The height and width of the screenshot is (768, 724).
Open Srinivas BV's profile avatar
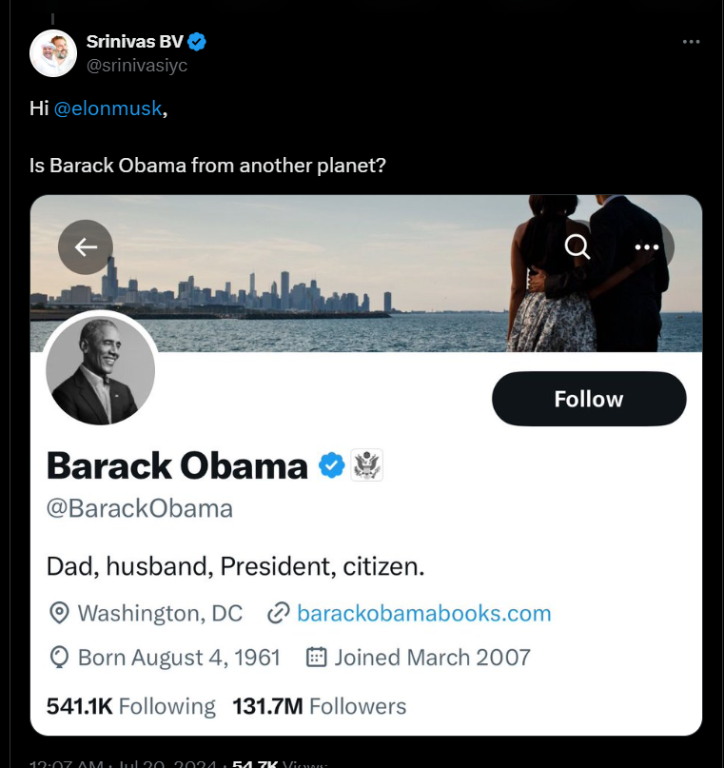point(53,53)
